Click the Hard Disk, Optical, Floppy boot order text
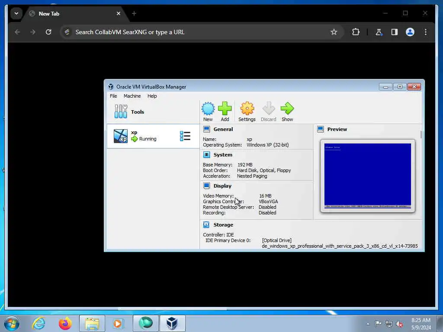This screenshot has height=332, width=443. click(264, 170)
